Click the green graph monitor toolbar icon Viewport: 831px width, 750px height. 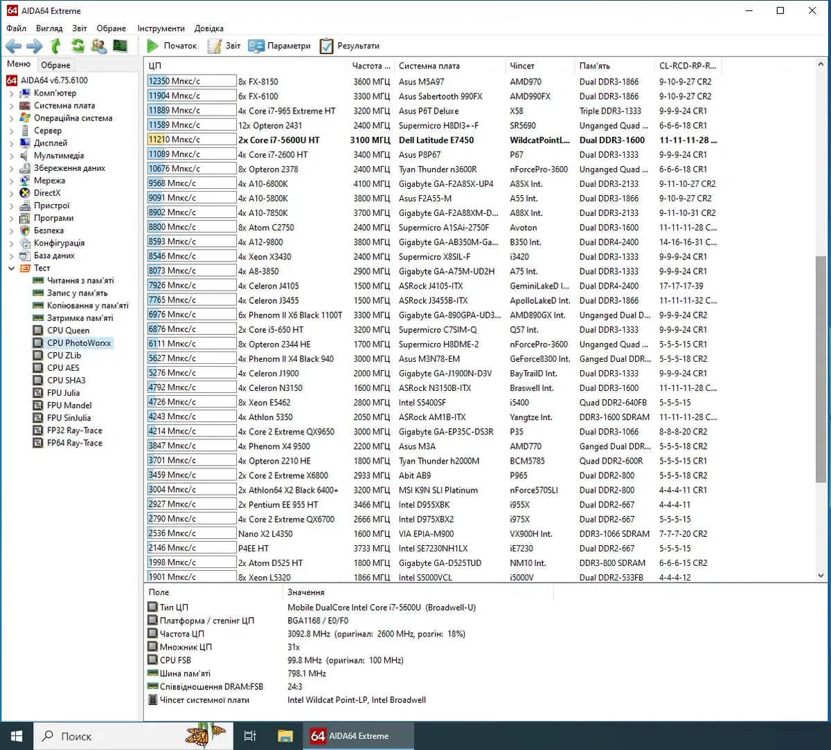pos(120,46)
